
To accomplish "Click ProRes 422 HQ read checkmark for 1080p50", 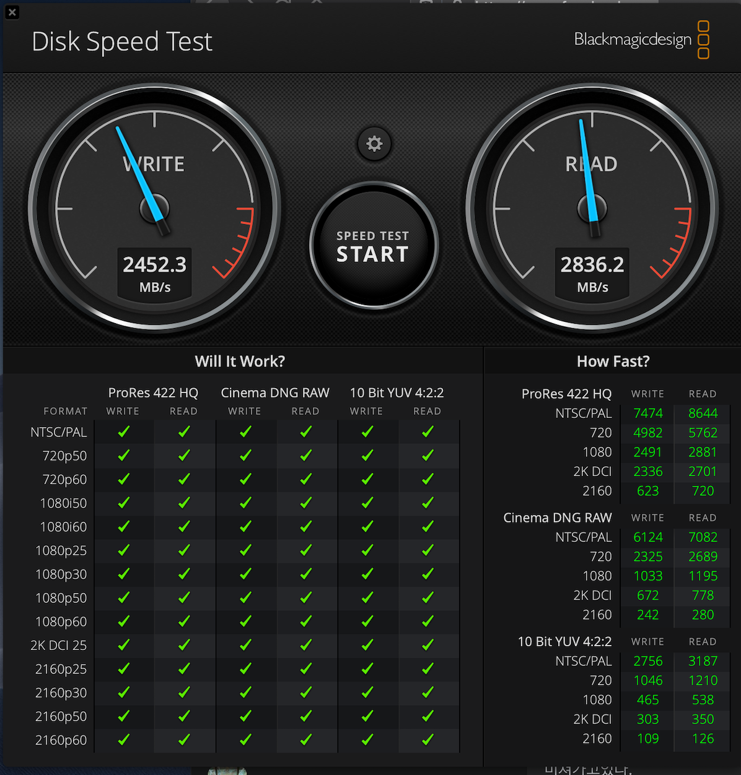I will pyautogui.click(x=184, y=598).
